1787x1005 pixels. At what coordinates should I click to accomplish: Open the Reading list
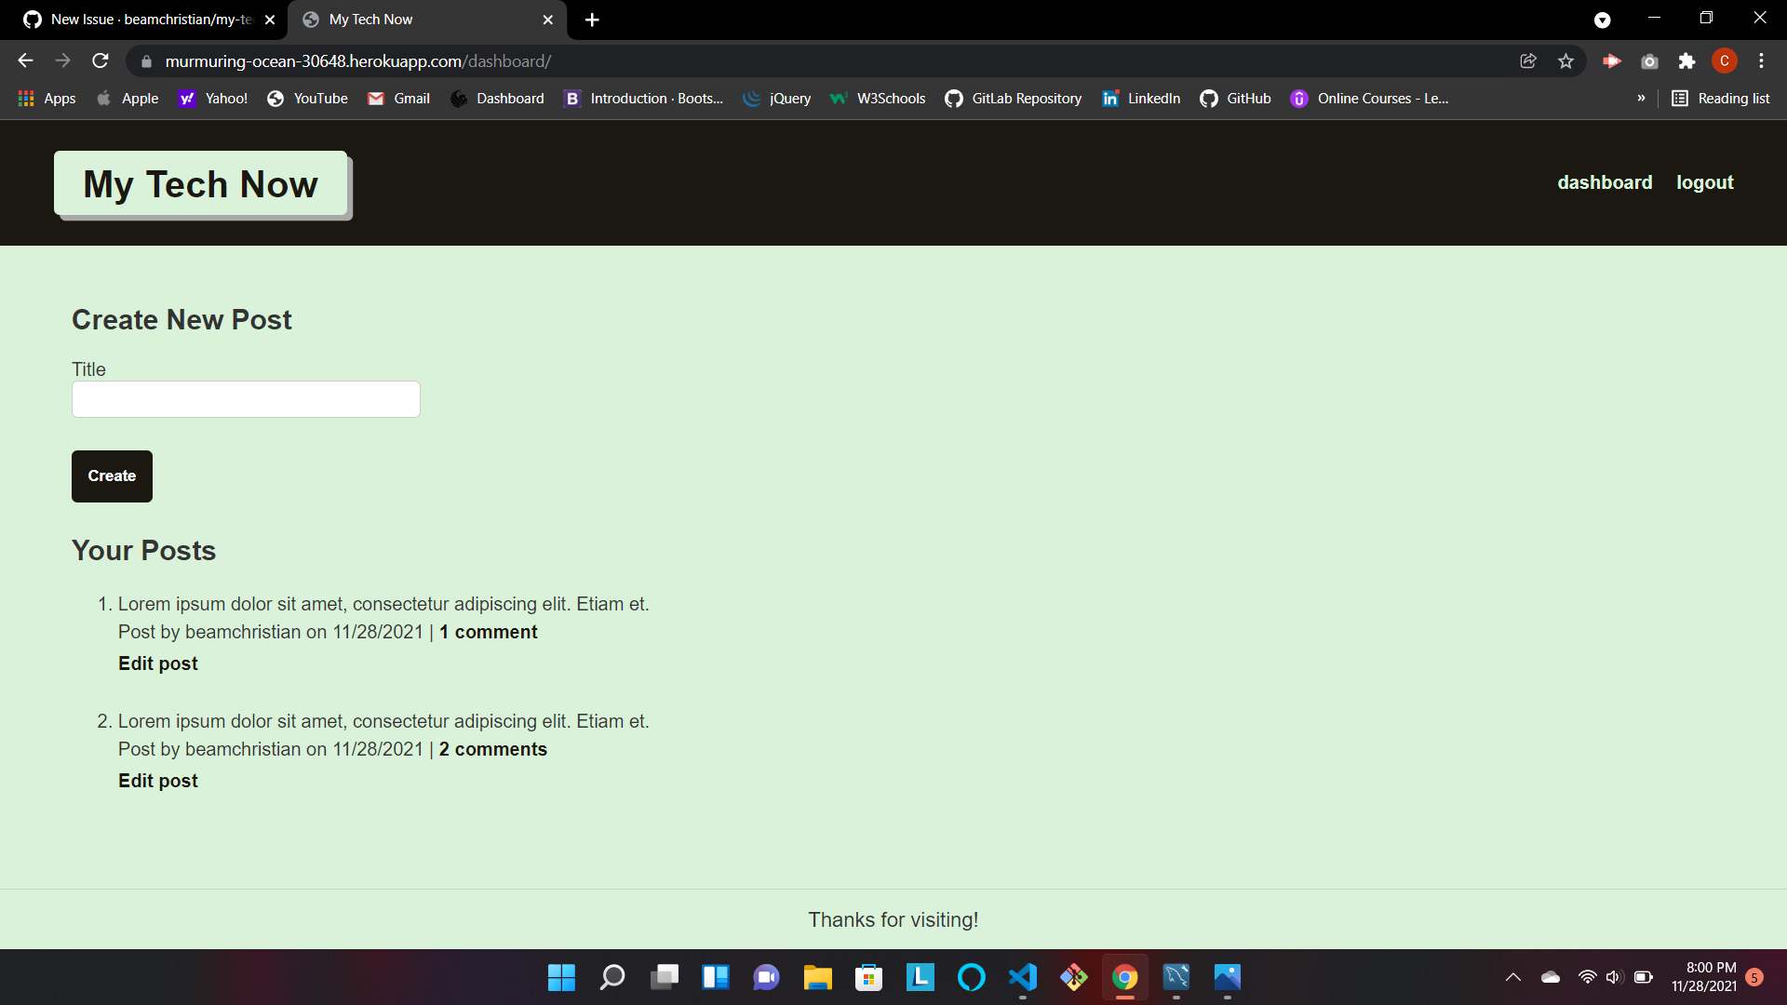click(1720, 98)
